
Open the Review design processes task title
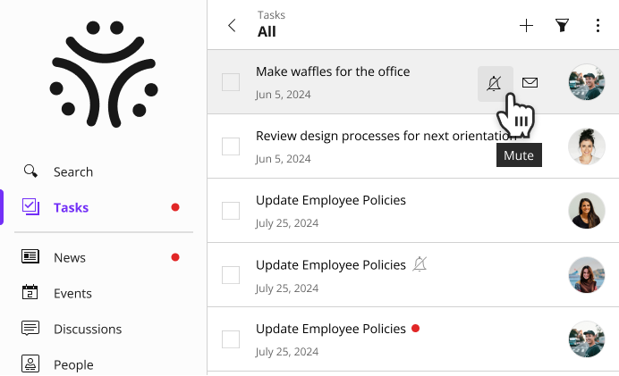(x=386, y=136)
